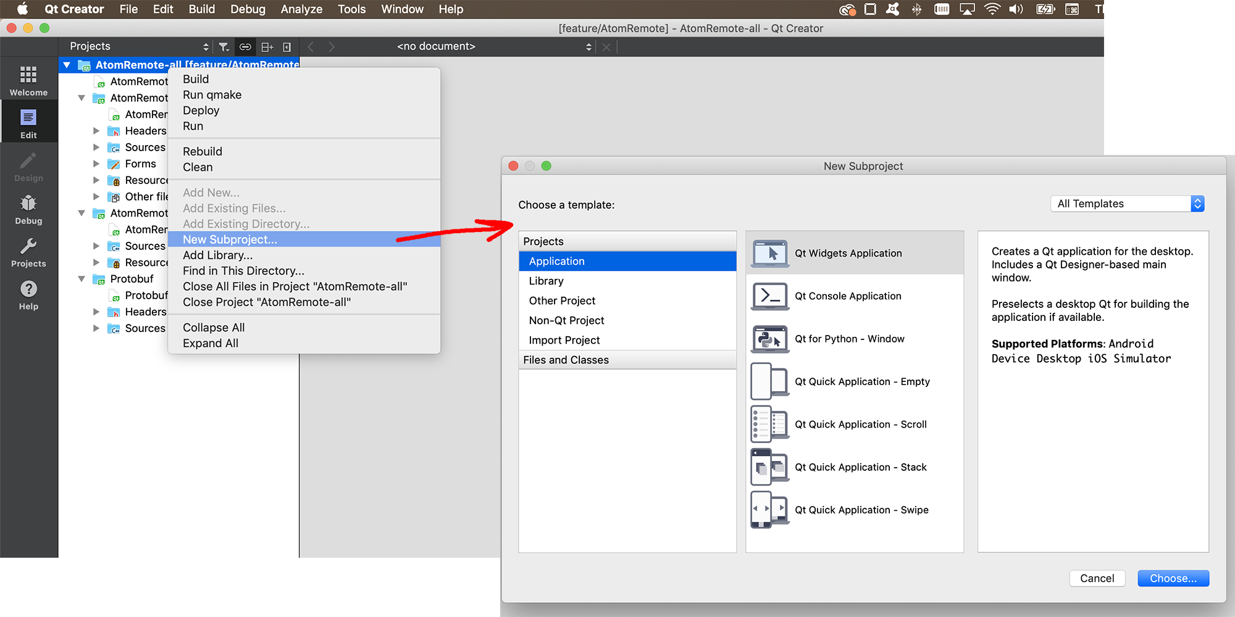
Task: Click Files and Classes section header
Action: point(627,360)
